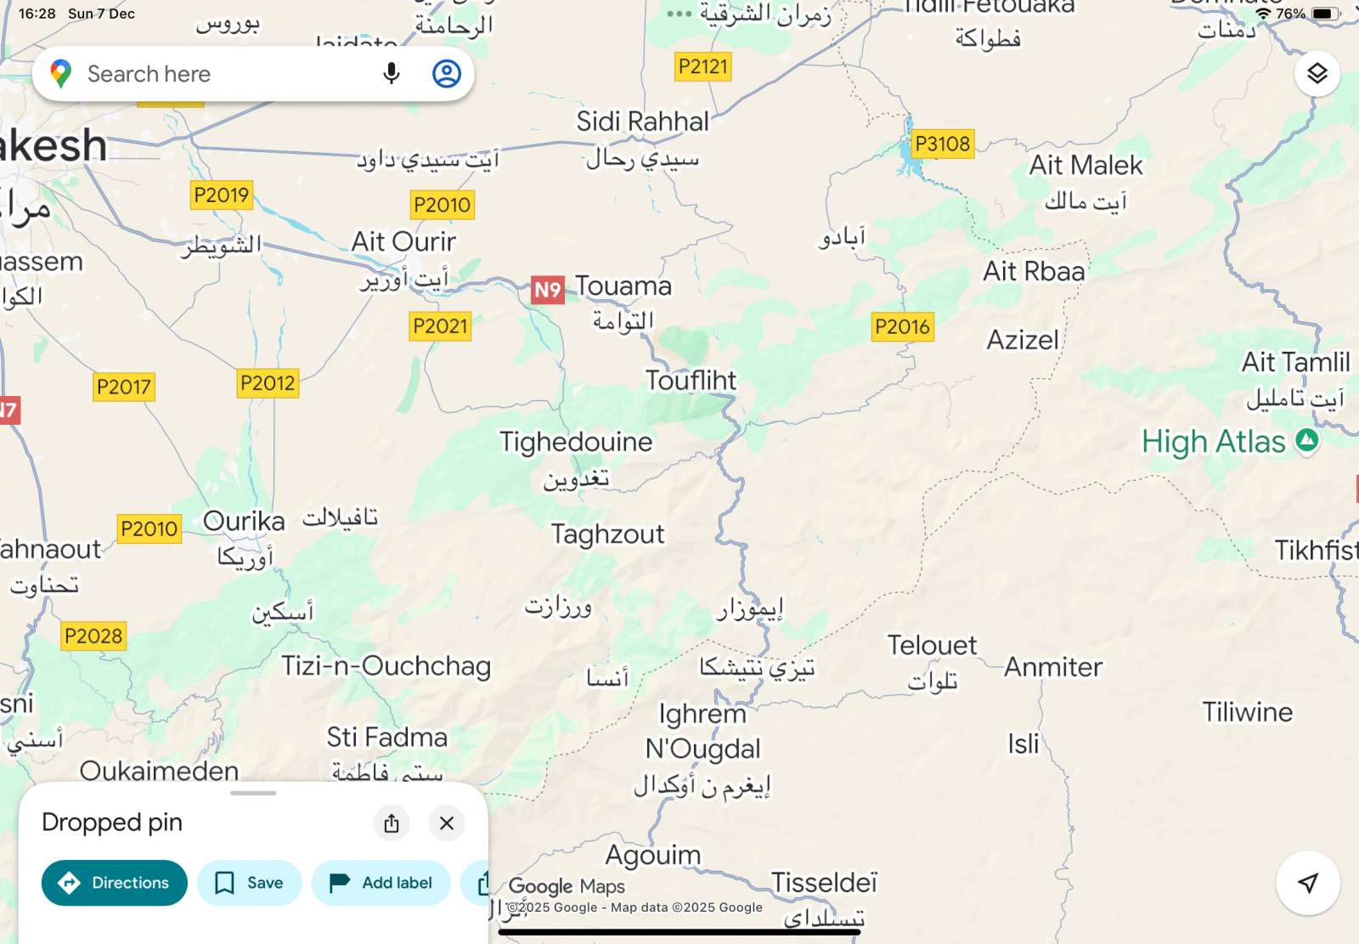This screenshot has width=1359, height=944.
Task: Select the Ait Ourir place label
Action: pos(404,241)
